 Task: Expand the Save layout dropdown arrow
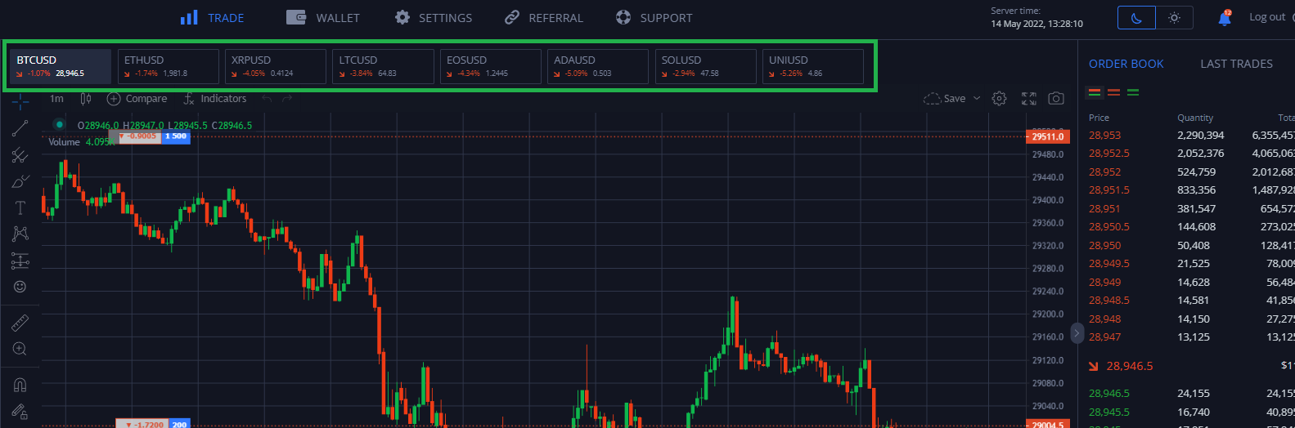pos(977,99)
